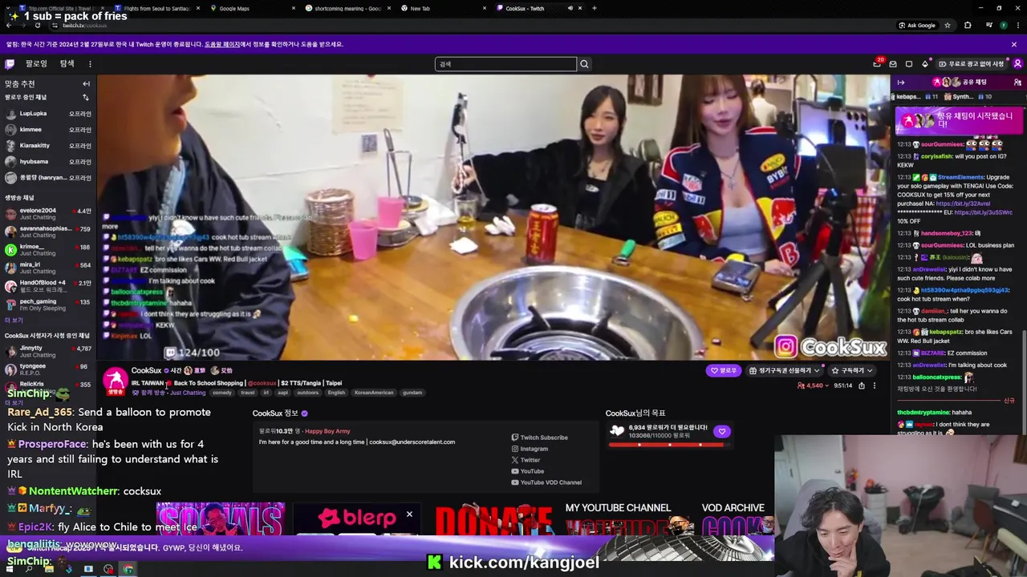Click the user profile avatar in Twitch header
This screenshot has height=577, width=1027.
pos(1018,64)
